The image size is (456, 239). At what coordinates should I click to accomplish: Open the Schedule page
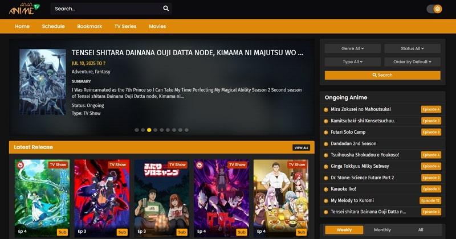click(53, 26)
